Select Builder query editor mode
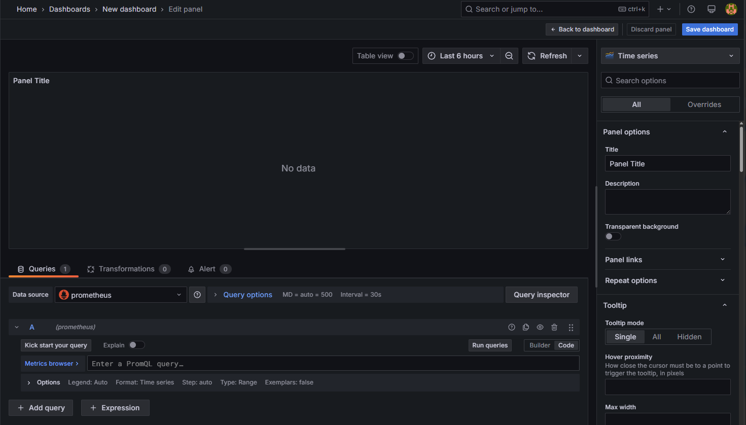Screen dimensions: 746x425 coord(540,345)
